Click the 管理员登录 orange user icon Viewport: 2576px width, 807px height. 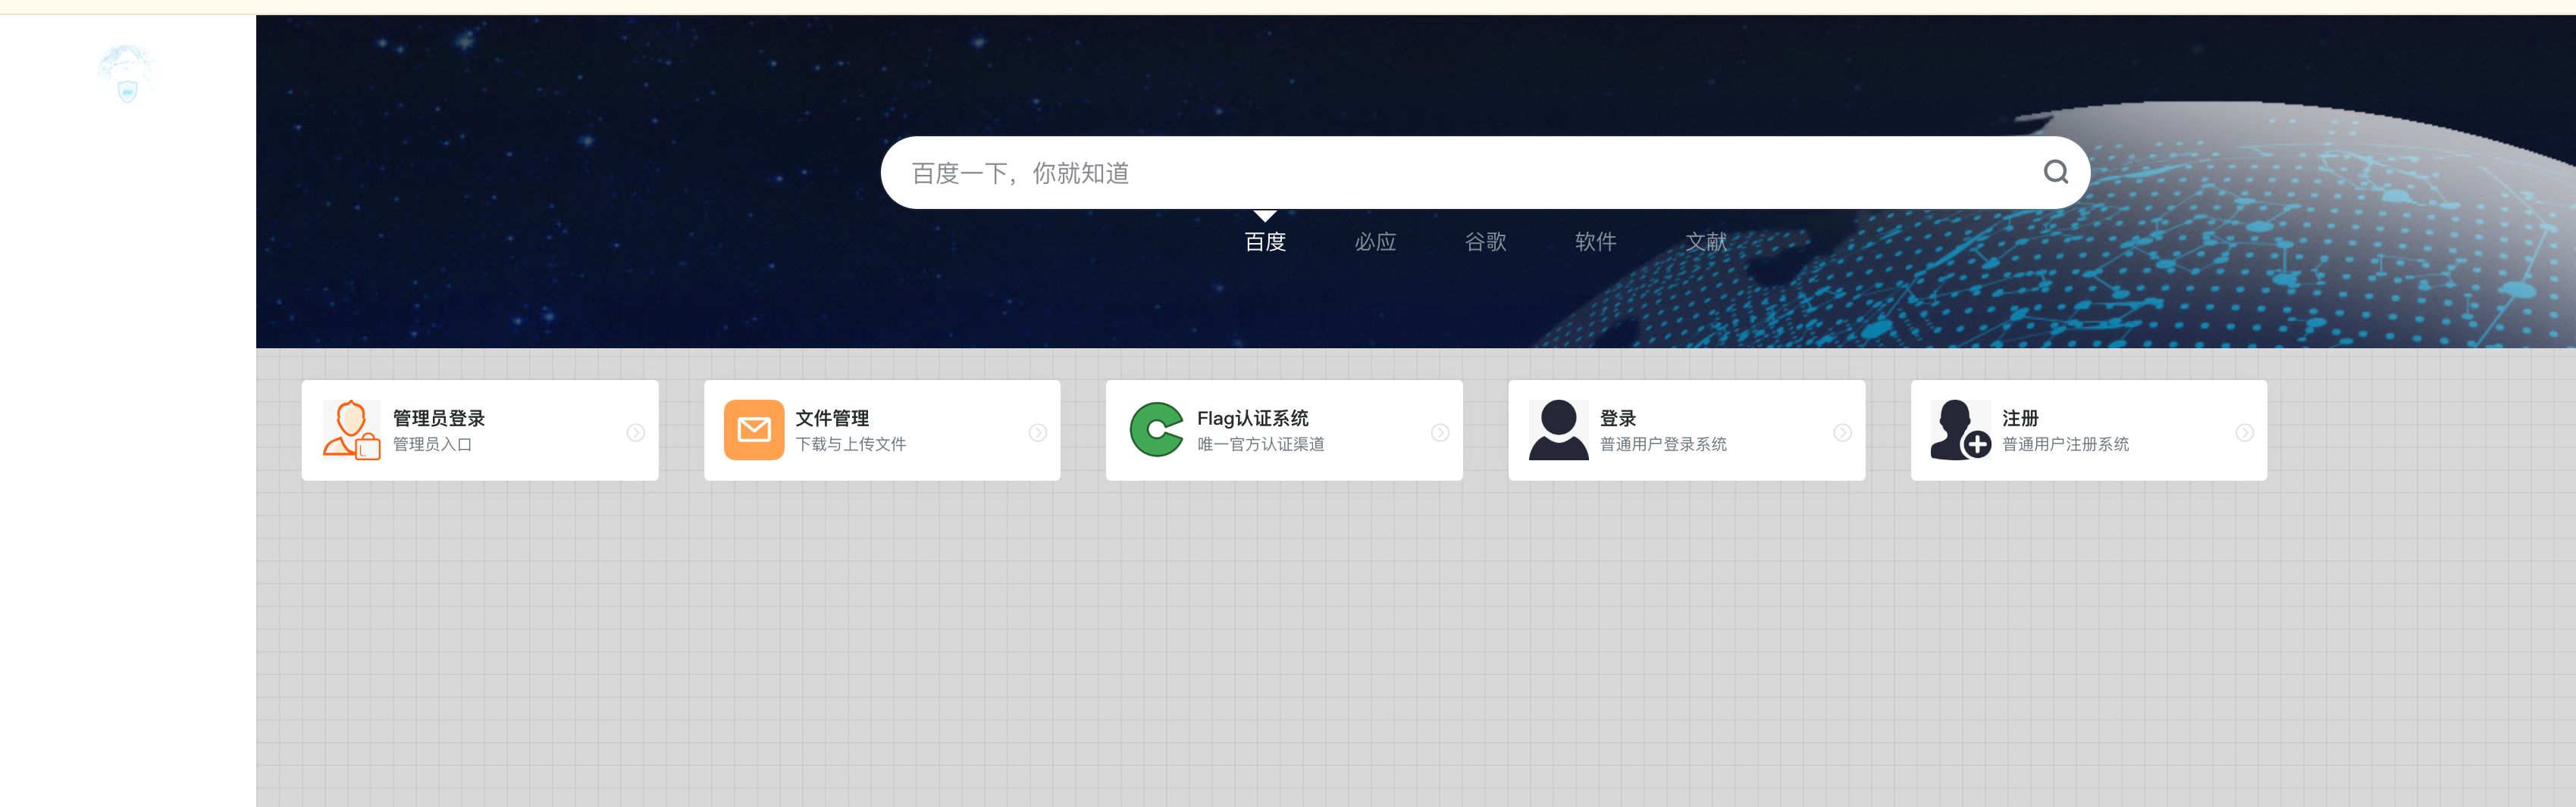352,431
